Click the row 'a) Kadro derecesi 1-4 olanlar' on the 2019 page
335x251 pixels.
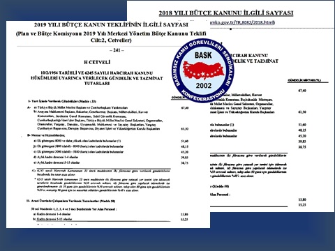point(52,214)
